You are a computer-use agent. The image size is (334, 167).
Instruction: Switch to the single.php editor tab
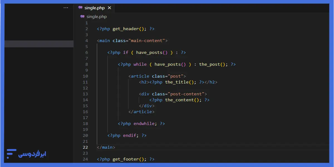pos(95,8)
